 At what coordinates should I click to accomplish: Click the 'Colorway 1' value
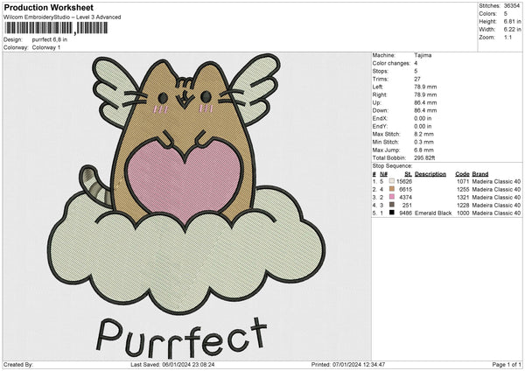click(x=46, y=47)
